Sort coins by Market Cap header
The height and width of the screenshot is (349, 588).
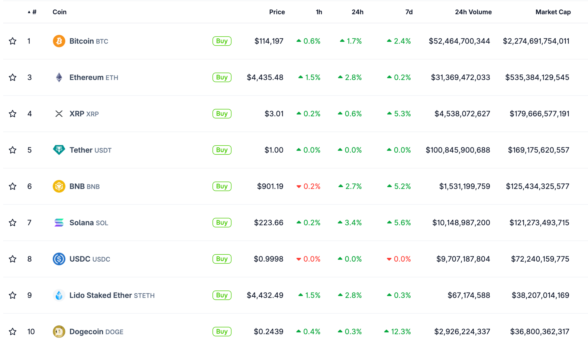[x=553, y=12]
